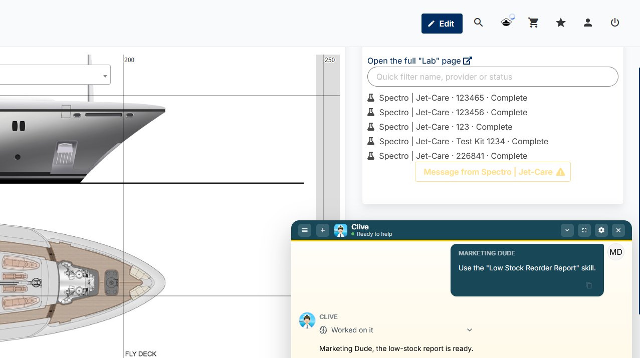Click flask icon beside sample 123465
Image resolution: width=640 pixels, height=358 pixels.
click(x=371, y=98)
